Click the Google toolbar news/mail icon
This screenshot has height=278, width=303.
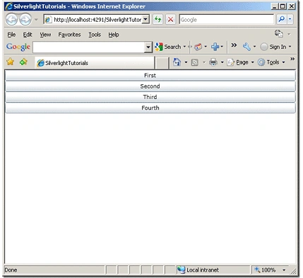point(198,47)
